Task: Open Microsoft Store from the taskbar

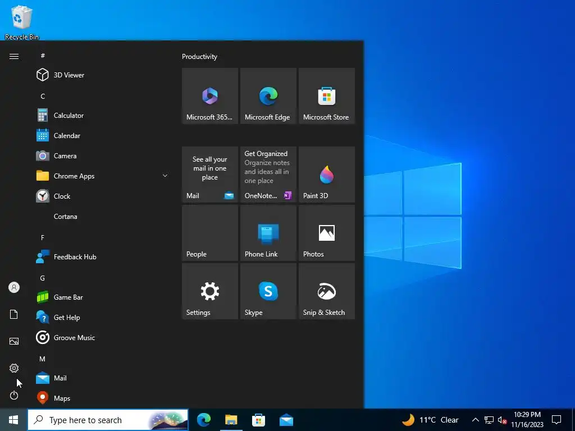Action: pyautogui.click(x=258, y=420)
